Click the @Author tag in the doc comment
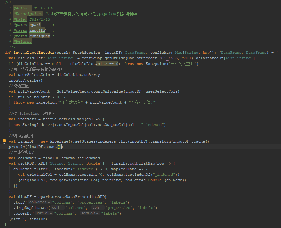The image size is (281, 228). [x=22, y=8]
